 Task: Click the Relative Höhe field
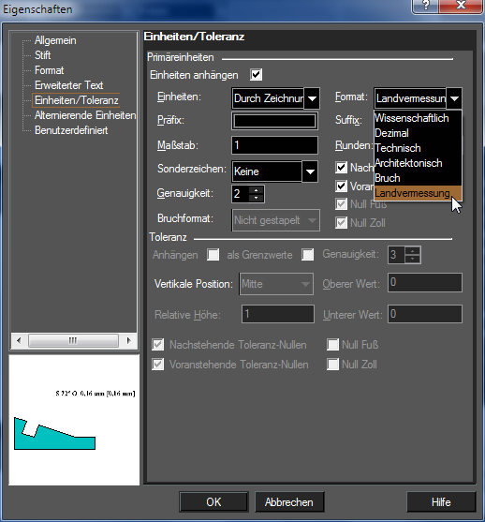278,314
